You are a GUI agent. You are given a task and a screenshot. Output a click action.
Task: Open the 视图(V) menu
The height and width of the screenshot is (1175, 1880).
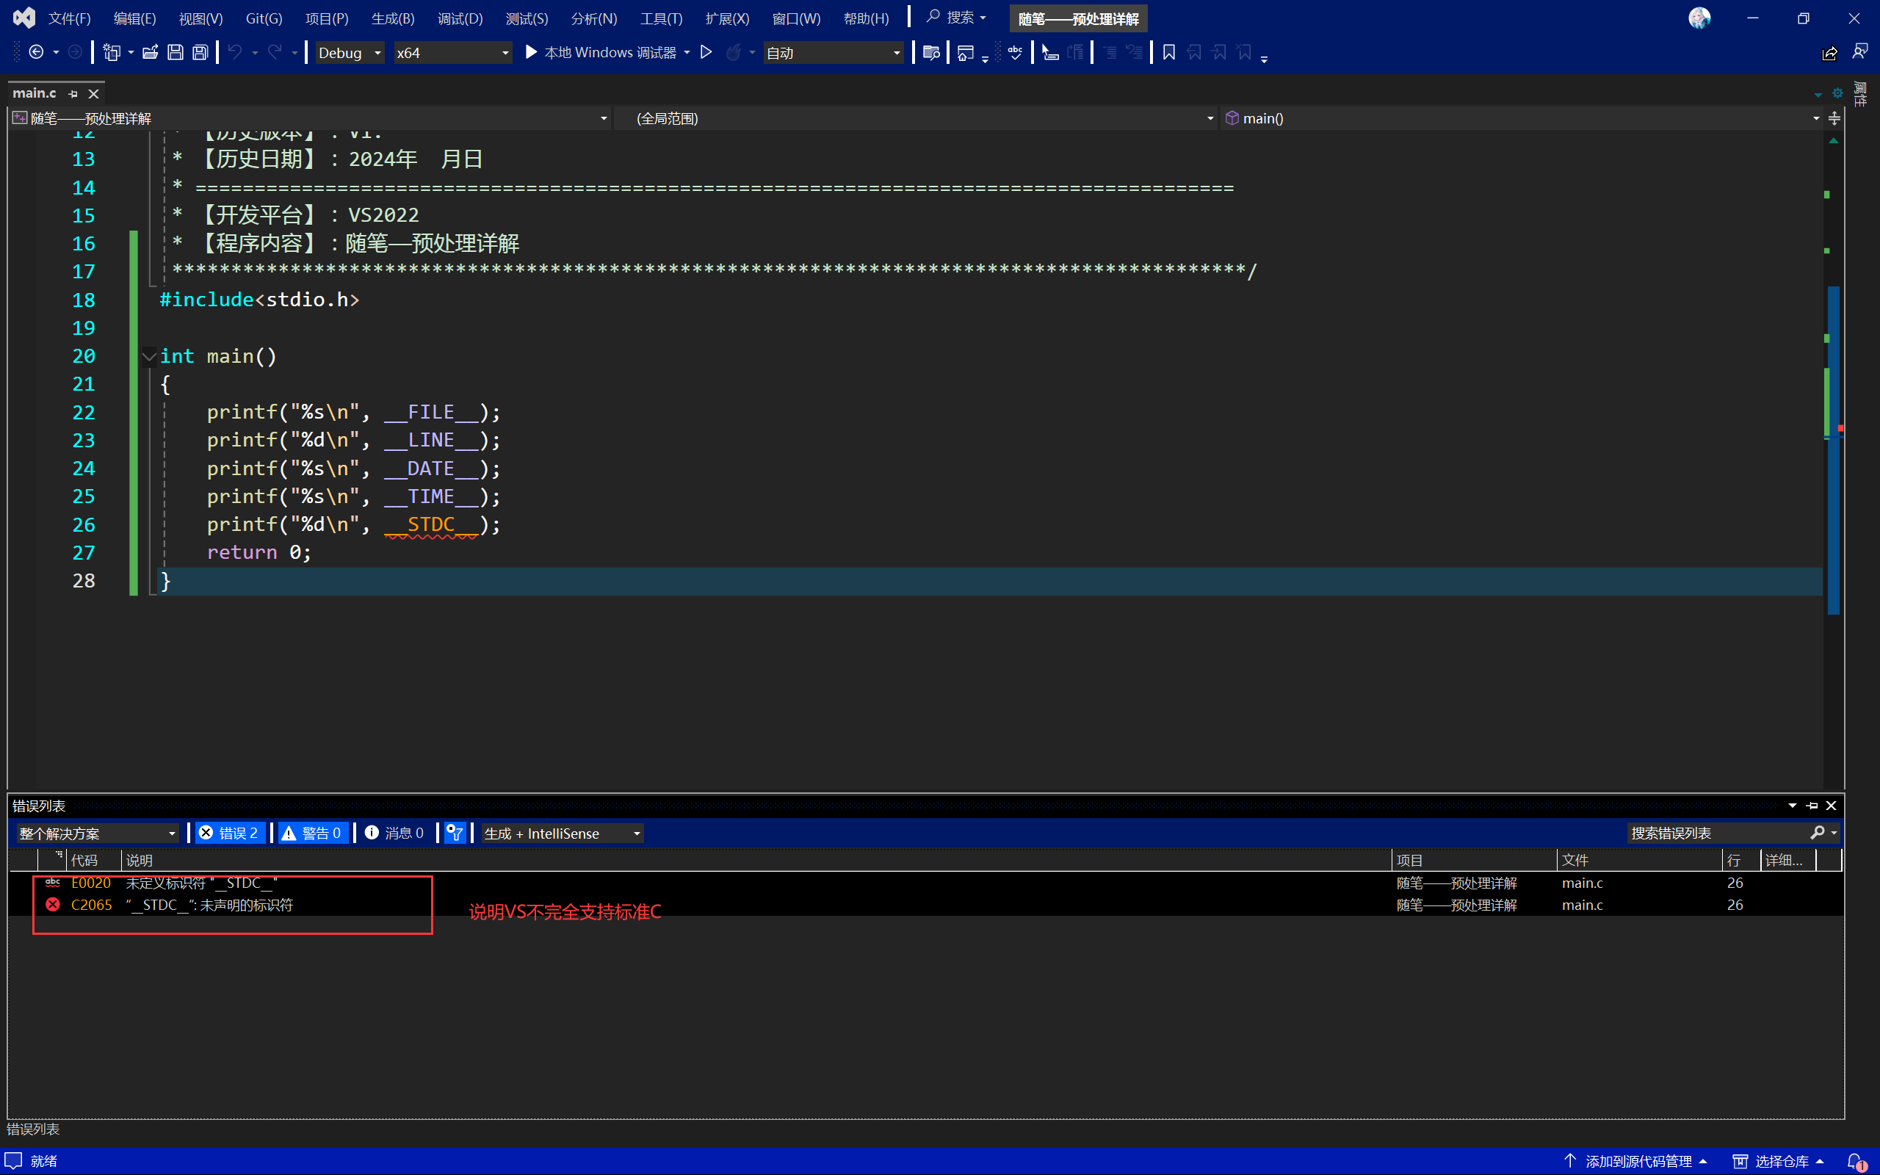[200, 18]
